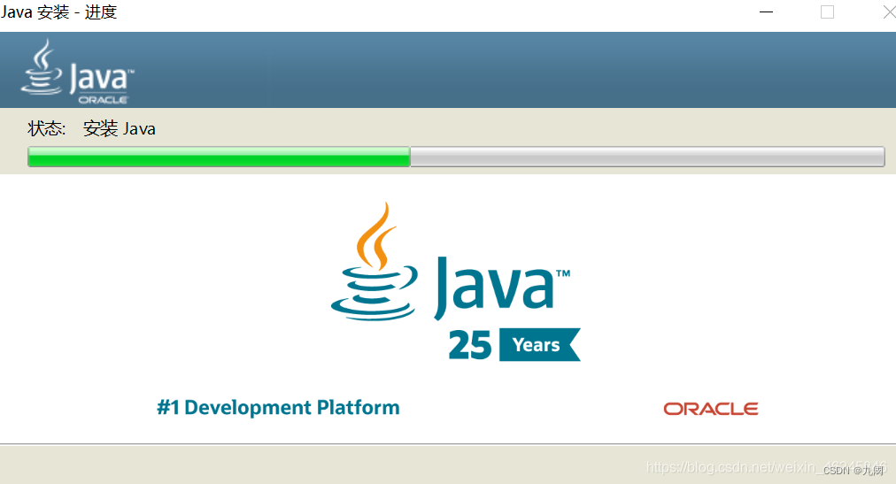Click the teal coffee cup saucer graphic
This screenshot has width=896, height=484.
(x=375, y=294)
